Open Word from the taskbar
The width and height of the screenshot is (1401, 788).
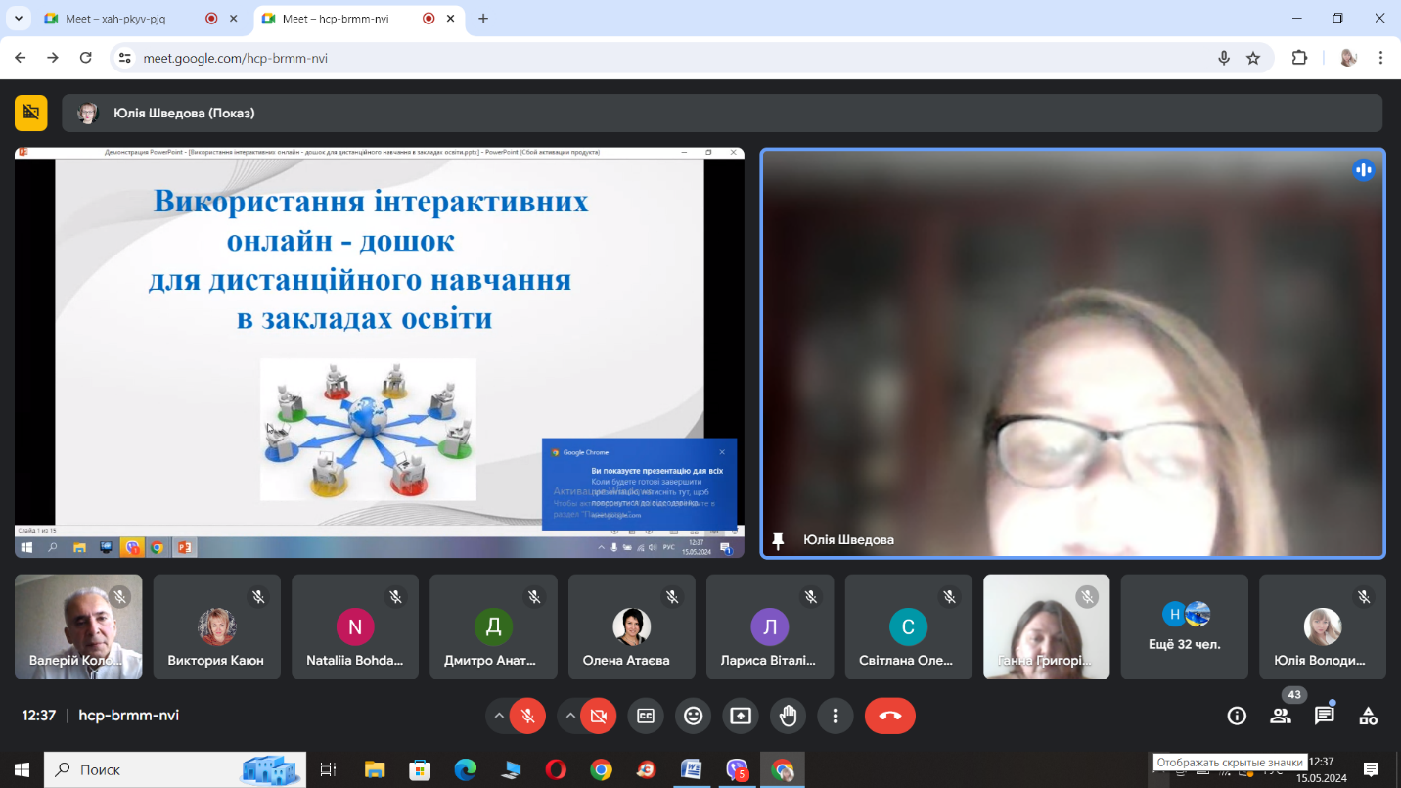691,770
